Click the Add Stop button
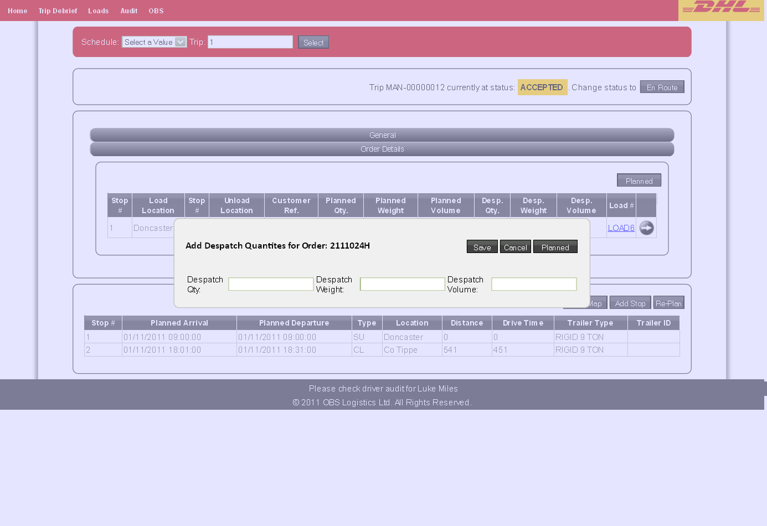 (x=630, y=303)
